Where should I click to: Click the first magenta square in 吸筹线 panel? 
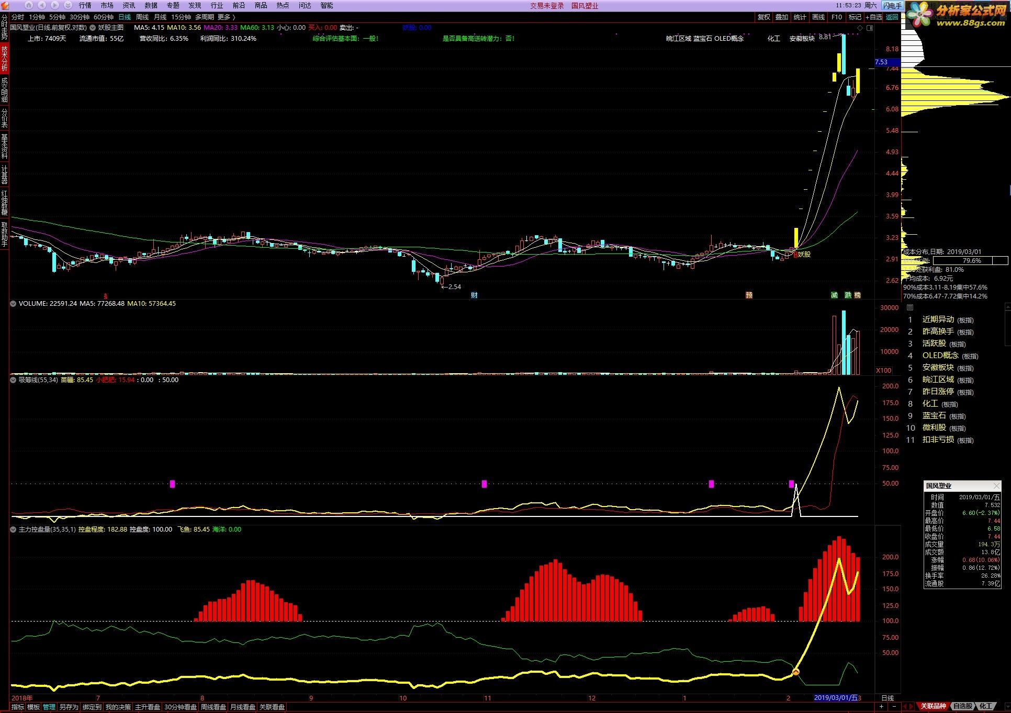coord(173,484)
